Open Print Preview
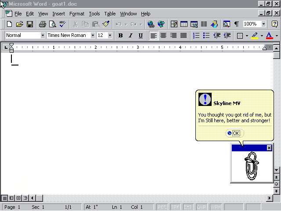Image resolution: width=281 pixels, height=211 pixels. [x=53, y=24]
